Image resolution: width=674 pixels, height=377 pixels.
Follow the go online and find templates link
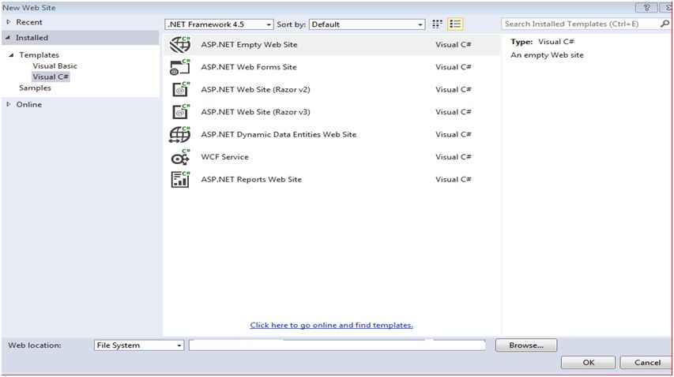(x=331, y=325)
